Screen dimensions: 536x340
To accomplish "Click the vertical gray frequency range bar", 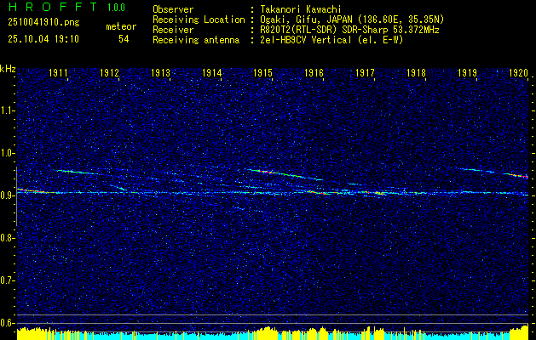I will pyautogui.click(x=16, y=196).
